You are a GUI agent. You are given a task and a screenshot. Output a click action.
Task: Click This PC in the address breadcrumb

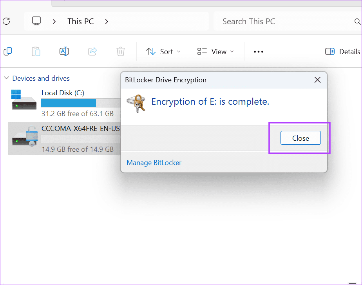click(x=80, y=21)
